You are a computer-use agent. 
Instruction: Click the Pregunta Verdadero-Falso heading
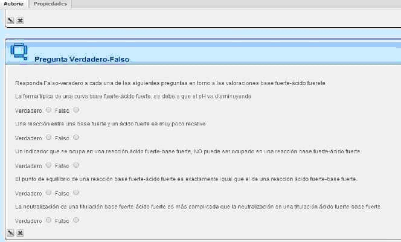[x=82, y=59]
